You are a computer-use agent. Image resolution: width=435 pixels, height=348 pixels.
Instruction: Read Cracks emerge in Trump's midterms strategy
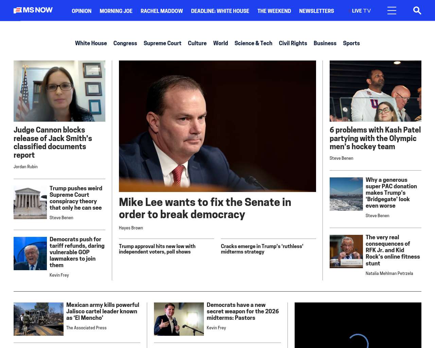coord(262,249)
